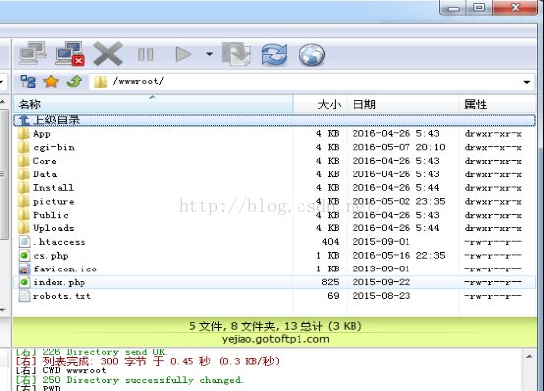Screen dimensions: 544x391
Task: Click the file count summary status text
Action: pyautogui.click(x=276, y=326)
